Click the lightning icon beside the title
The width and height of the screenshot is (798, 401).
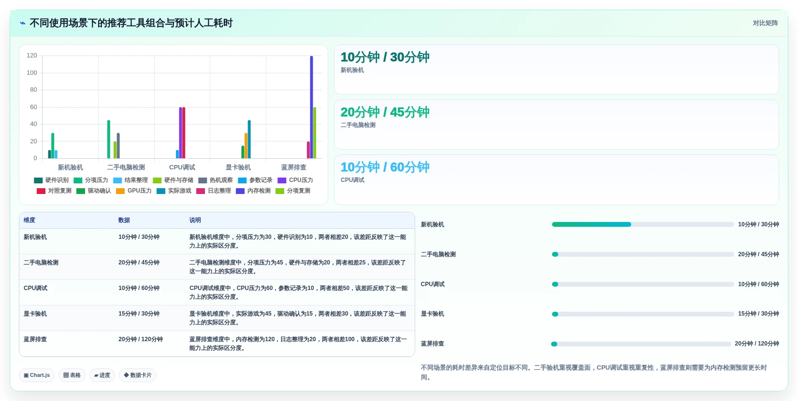(x=22, y=23)
